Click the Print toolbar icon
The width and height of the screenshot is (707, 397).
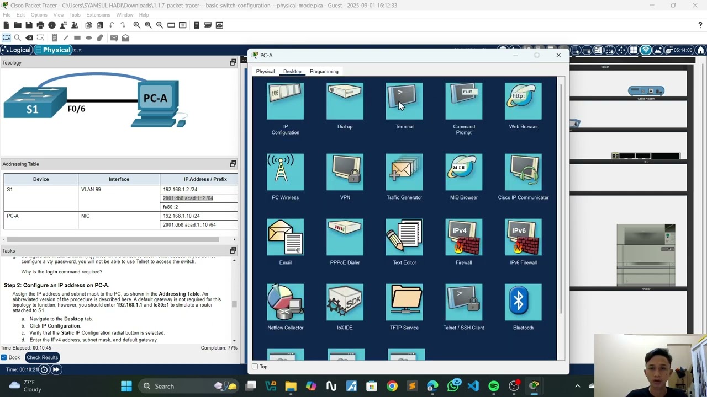tap(40, 25)
